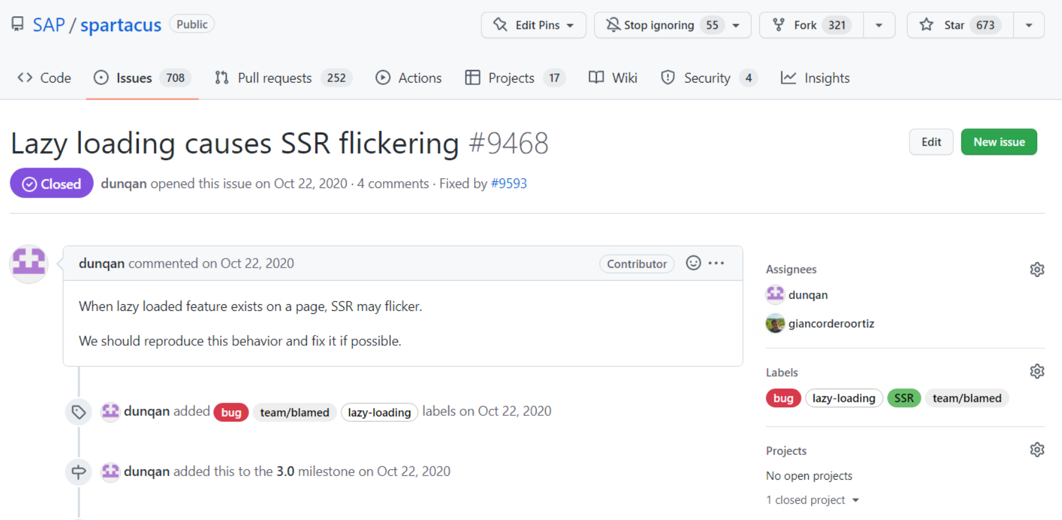Click the Projects tab's table icon
This screenshot has width=1062, height=520.
click(x=472, y=78)
